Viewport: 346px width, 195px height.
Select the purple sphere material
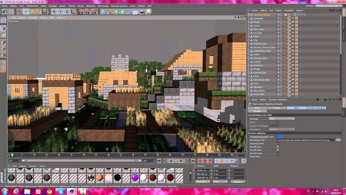click(x=135, y=178)
